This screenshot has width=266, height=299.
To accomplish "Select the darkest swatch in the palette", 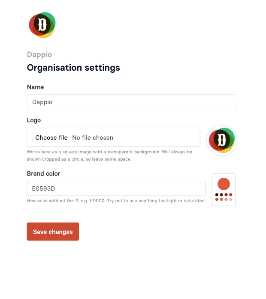I will click(217, 195).
